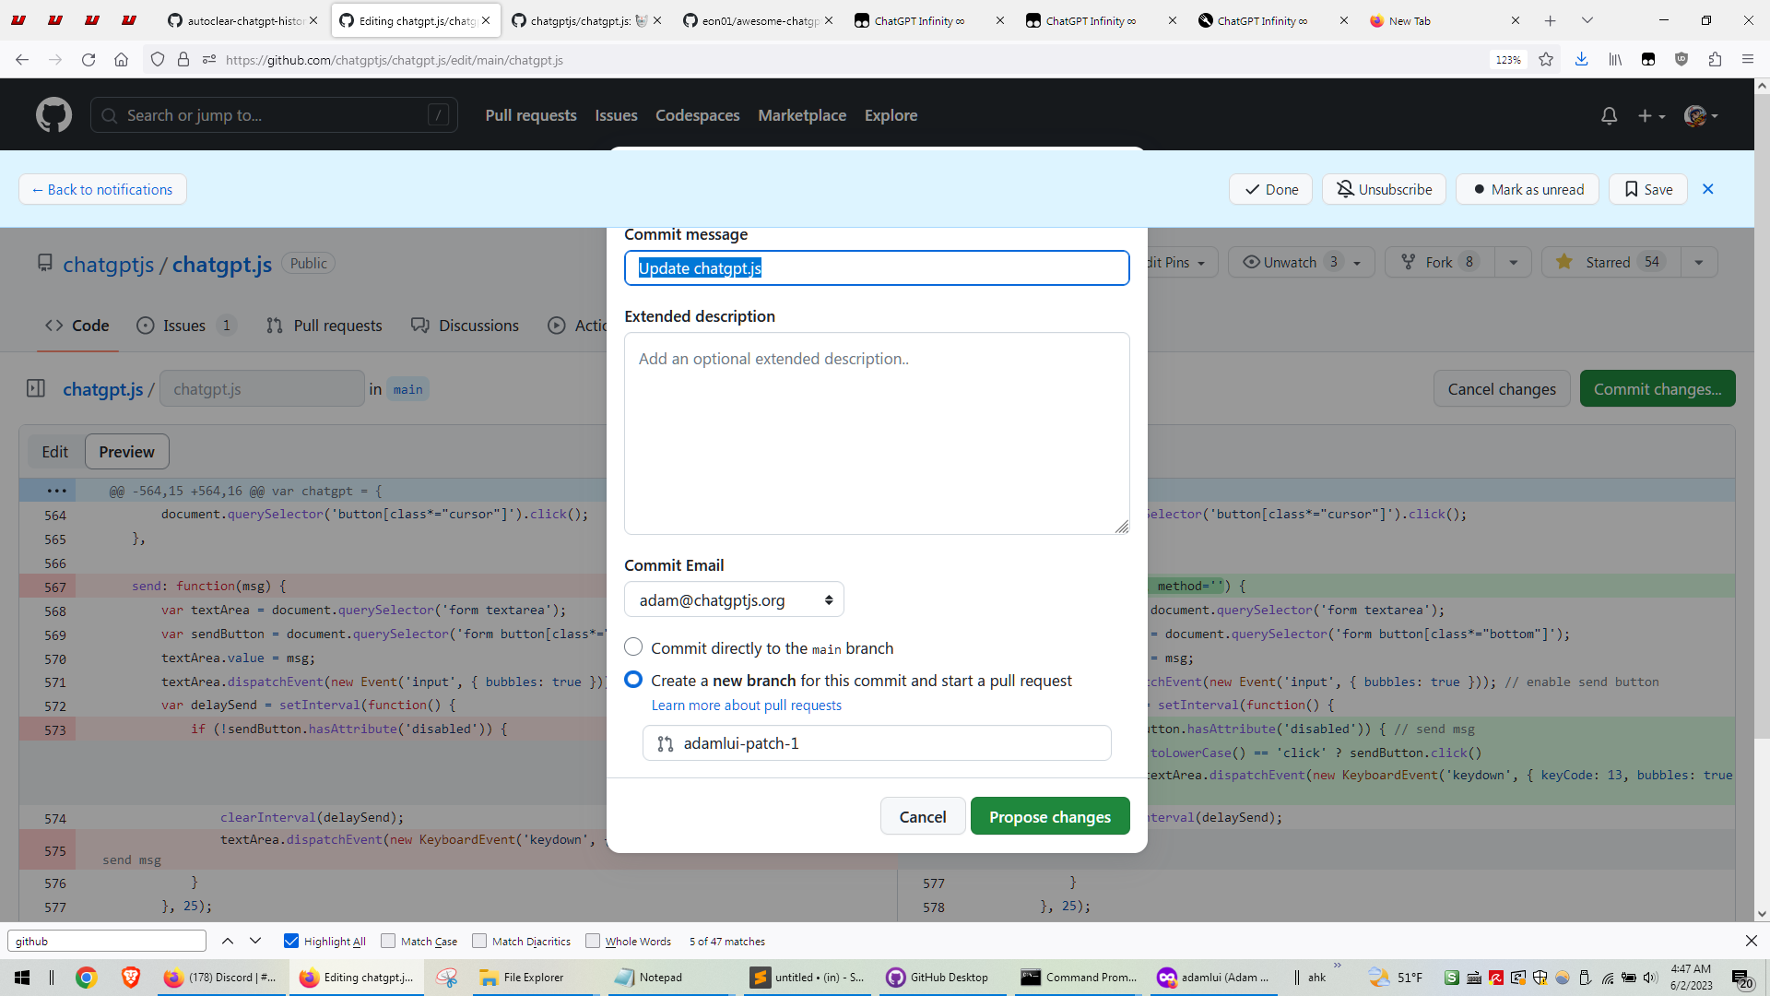
Task: Open Edit Pins dropdown
Action: 1184,262
